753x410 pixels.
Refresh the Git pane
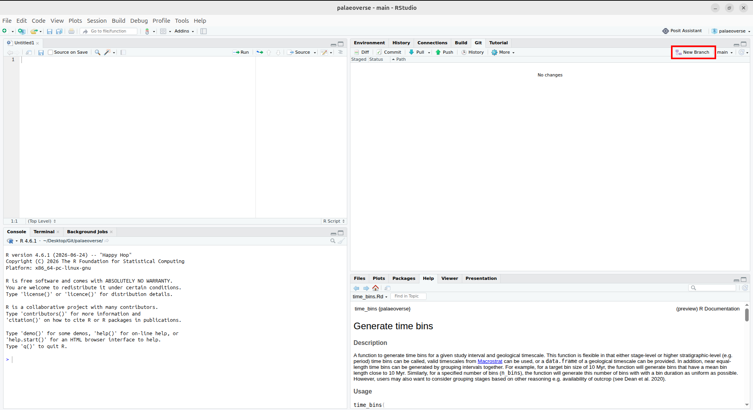coord(741,53)
